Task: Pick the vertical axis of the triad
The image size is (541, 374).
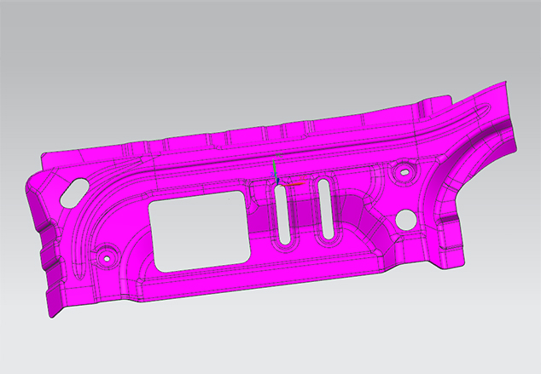Action: (x=274, y=167)
